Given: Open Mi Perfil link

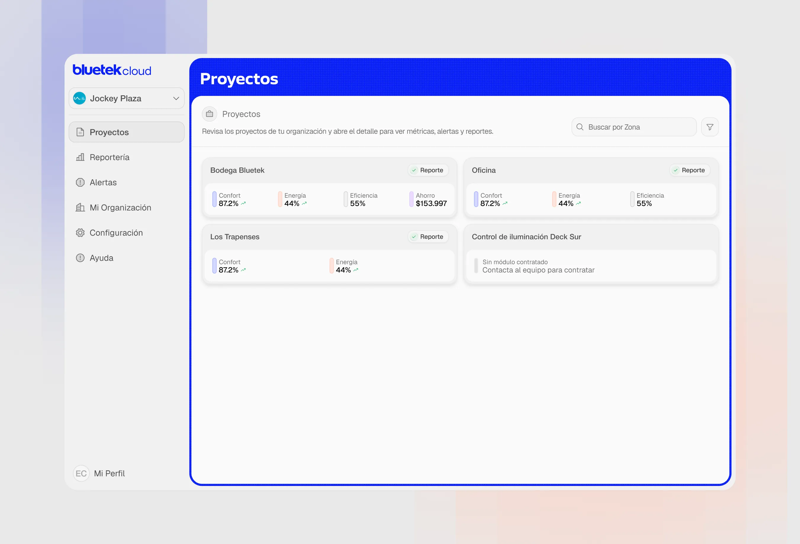Looking at the screenshot, I should click(x=109, y=474).
